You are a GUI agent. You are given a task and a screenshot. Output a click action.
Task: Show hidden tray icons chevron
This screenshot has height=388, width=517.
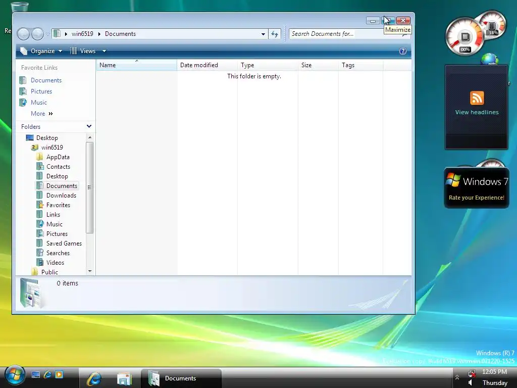[x=457, y=377]
